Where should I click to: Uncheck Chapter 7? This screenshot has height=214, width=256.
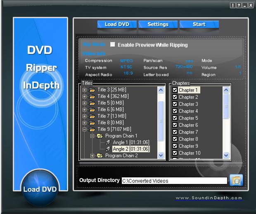[x=175, y=132]
